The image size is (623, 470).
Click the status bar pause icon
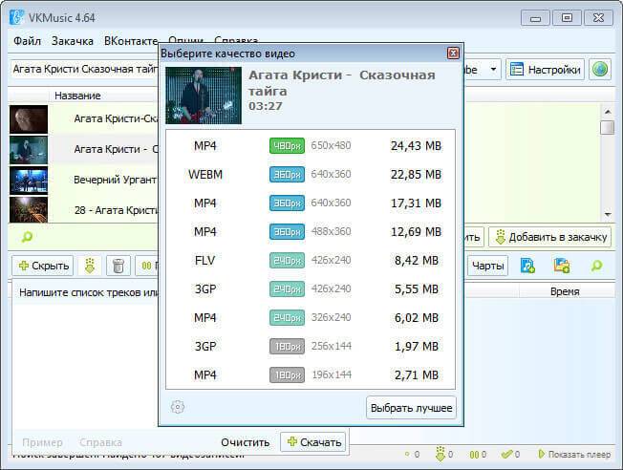[474, 455]
